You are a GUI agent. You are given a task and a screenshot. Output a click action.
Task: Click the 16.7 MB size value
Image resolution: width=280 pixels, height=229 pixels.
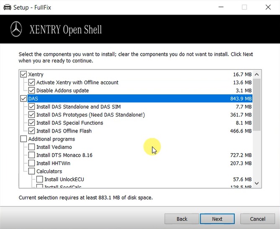pyautogui.click(x=242, y=74)
